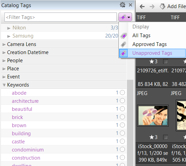
Task: Open the money-pattern JPEG thumbnail
Action: [181, 116]
